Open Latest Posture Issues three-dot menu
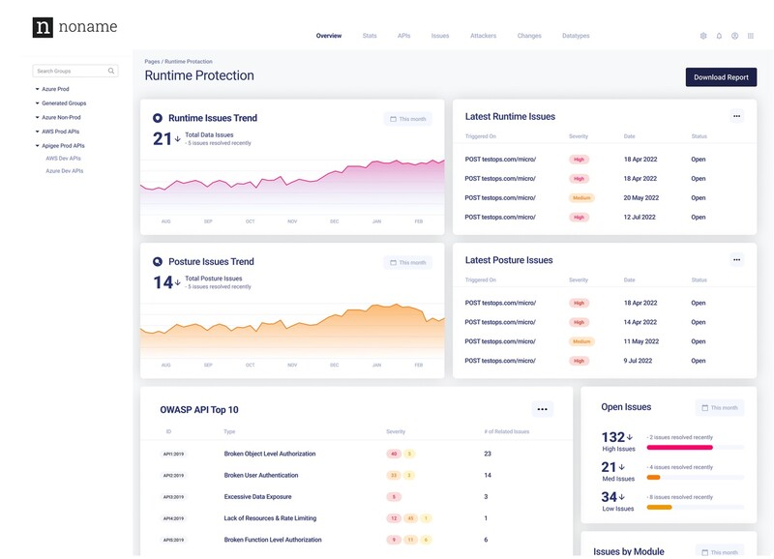Image resolution: width=774 pixels, height=559 pixels. pyautogui.click(x=736, y=259)
